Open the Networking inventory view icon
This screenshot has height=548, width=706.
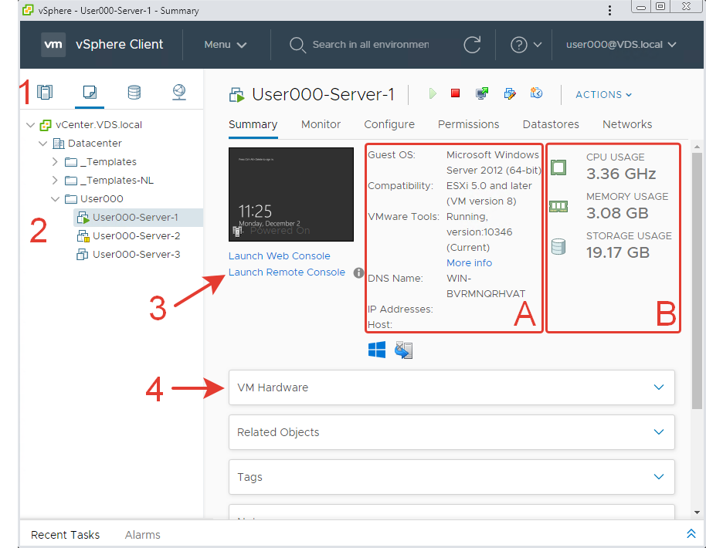pyautogui.click(x=179, y=92)
